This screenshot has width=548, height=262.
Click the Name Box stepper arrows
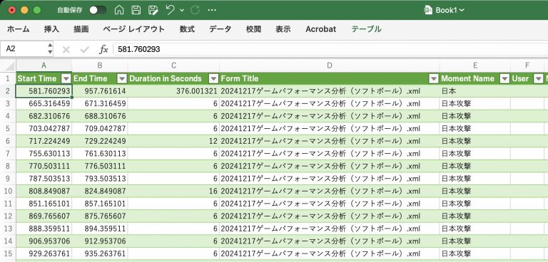point(50,49)
